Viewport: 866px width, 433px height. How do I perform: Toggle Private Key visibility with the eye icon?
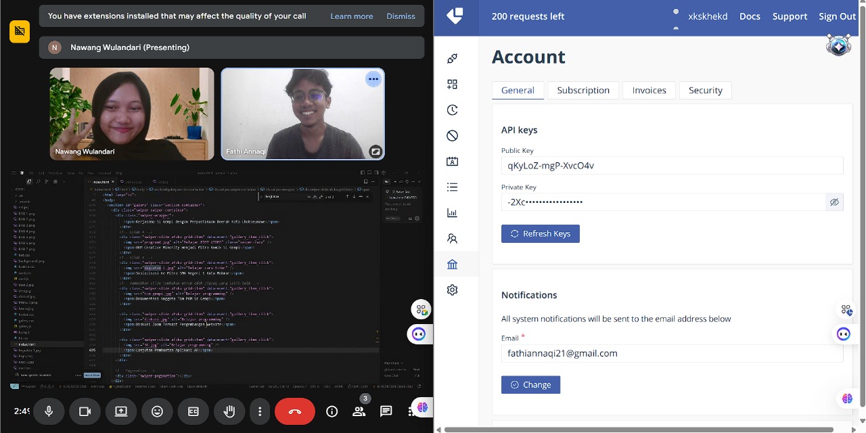[834, 202]
